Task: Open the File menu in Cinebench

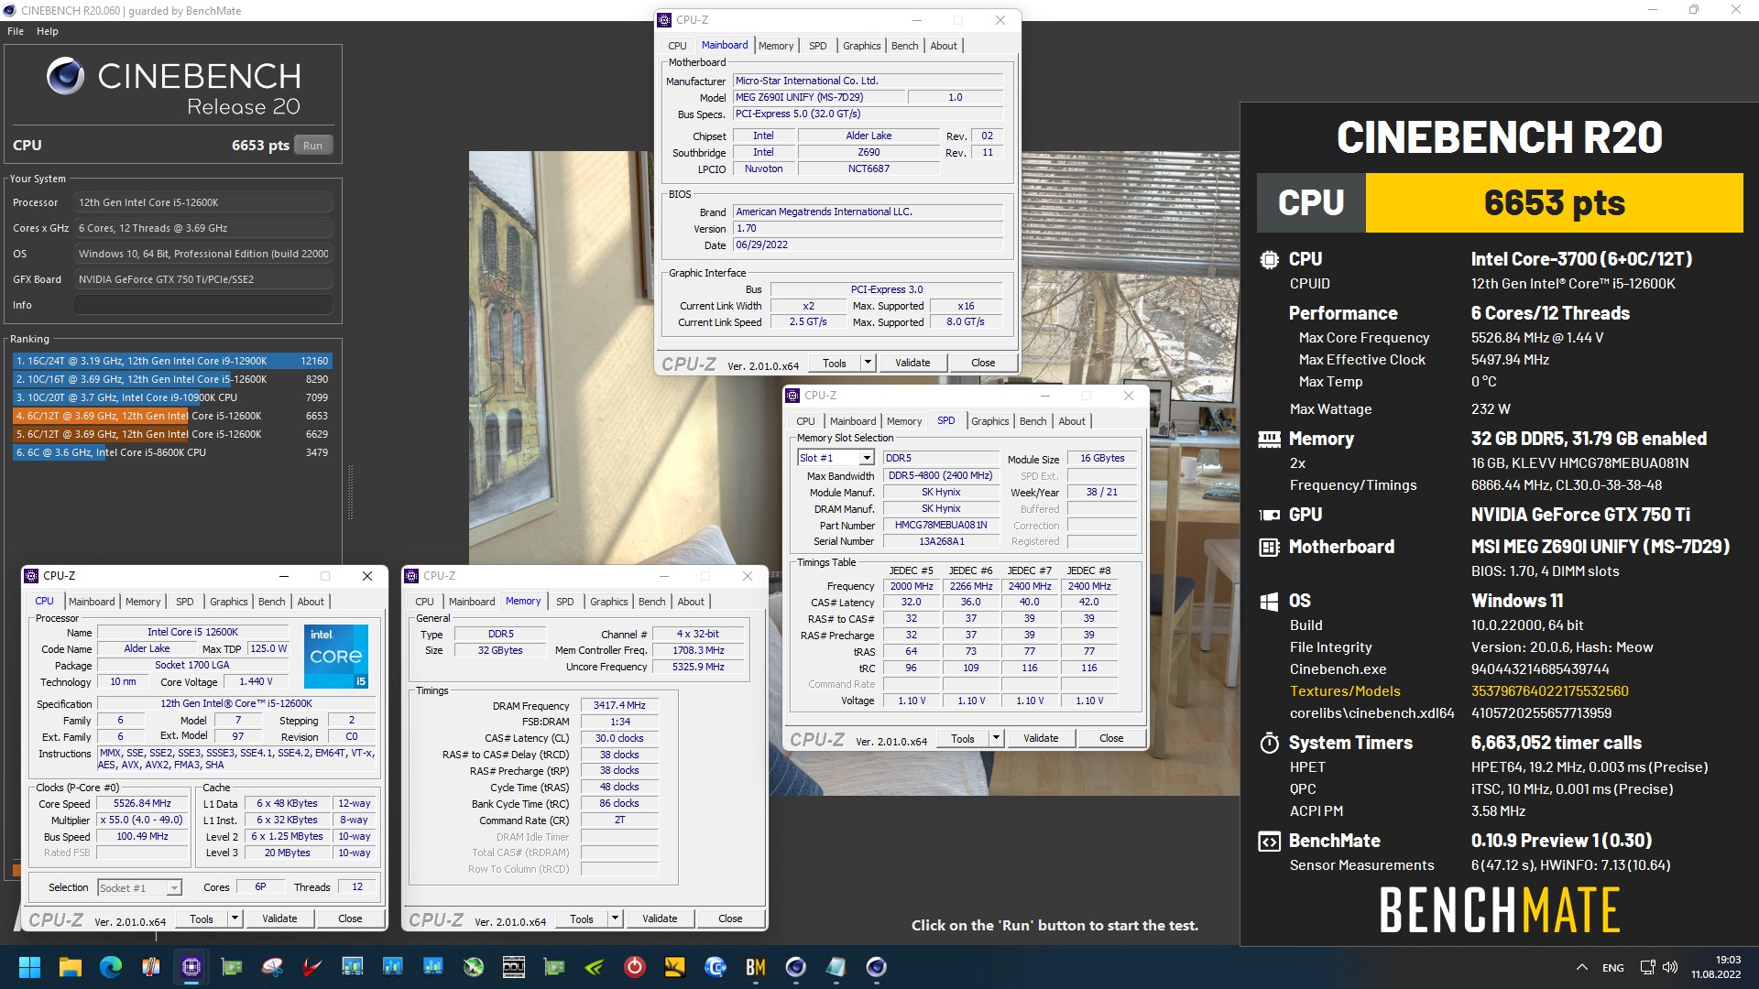Action: 16,31
